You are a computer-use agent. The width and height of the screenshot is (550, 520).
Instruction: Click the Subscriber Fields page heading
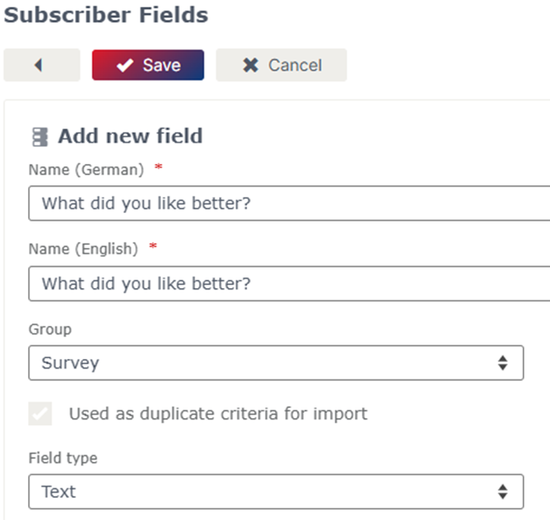click(107, 15)
